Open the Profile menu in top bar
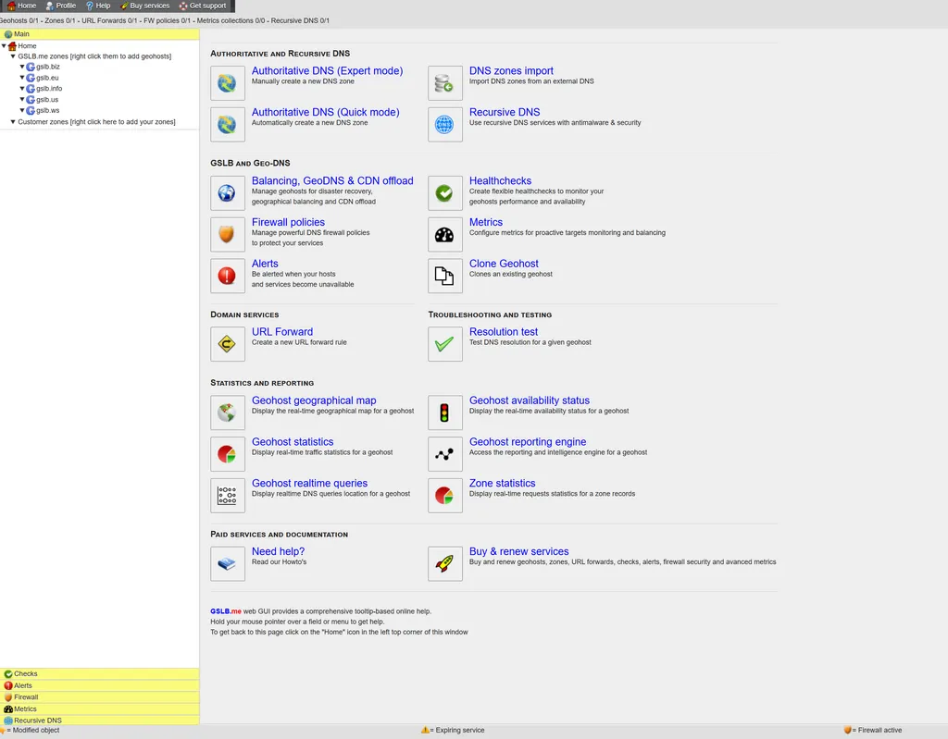The width and height of the screenshot is (948, 739). pos(61,6)
